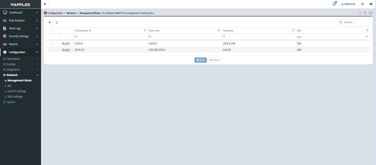Click the add route plus icon
Screen dimensions: 376x165
50,22
